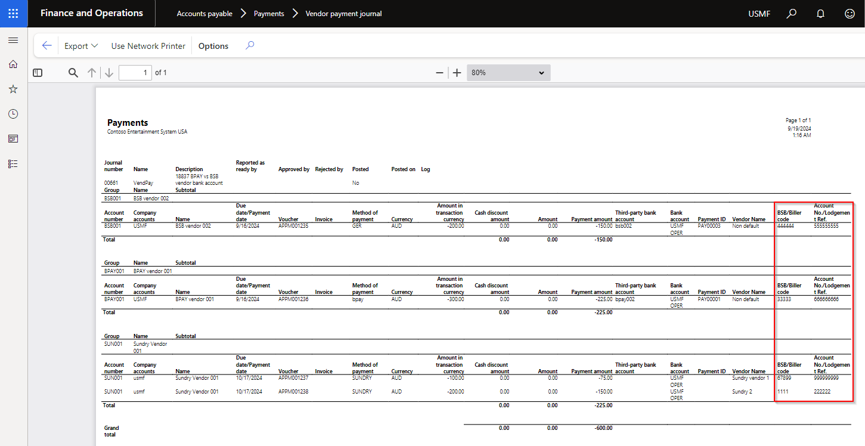Image resolution: width=865 pixels, height=446 pixels.
Task: Click the page number input field
Action: (x=135, y=73)
